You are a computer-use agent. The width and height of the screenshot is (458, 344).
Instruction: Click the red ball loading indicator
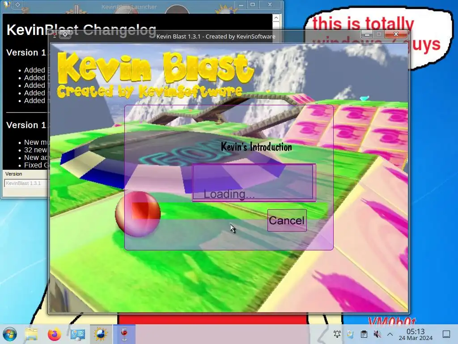pyautogui.click(x=138, y=214)
